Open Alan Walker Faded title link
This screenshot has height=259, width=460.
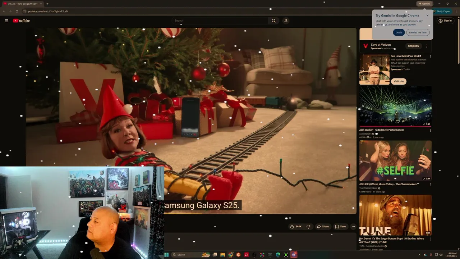click(x=382, y=130)
